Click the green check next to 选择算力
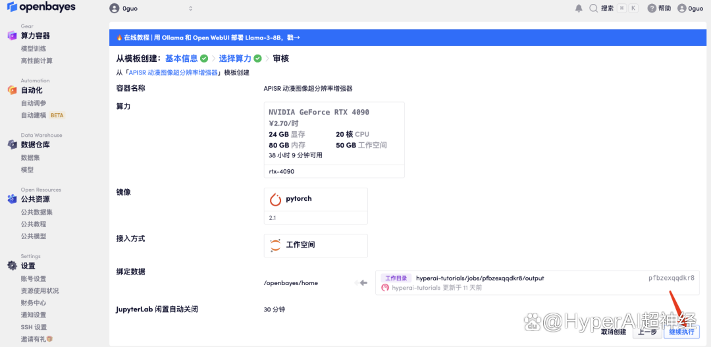This screenshot has width=711, height=347. [x=257, y=59]
